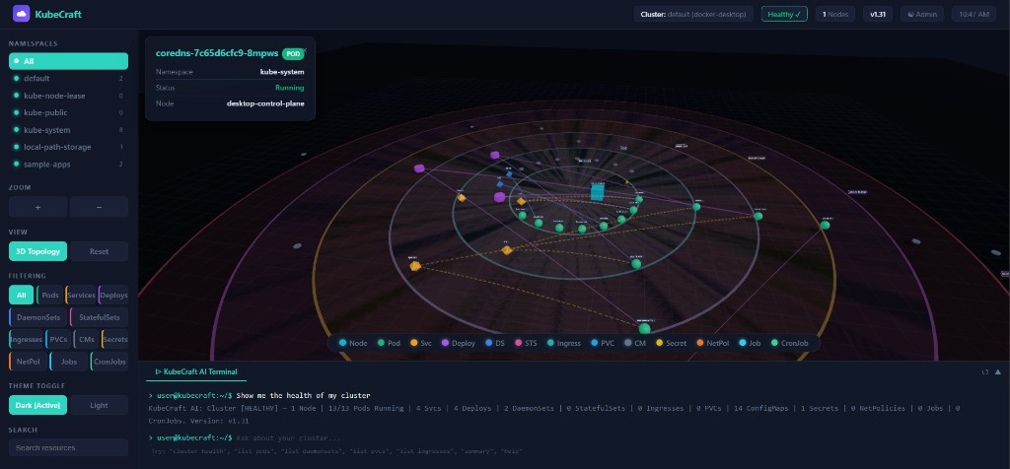Filter topology by Pods
1010x469 pixels.
pos(49,296)
